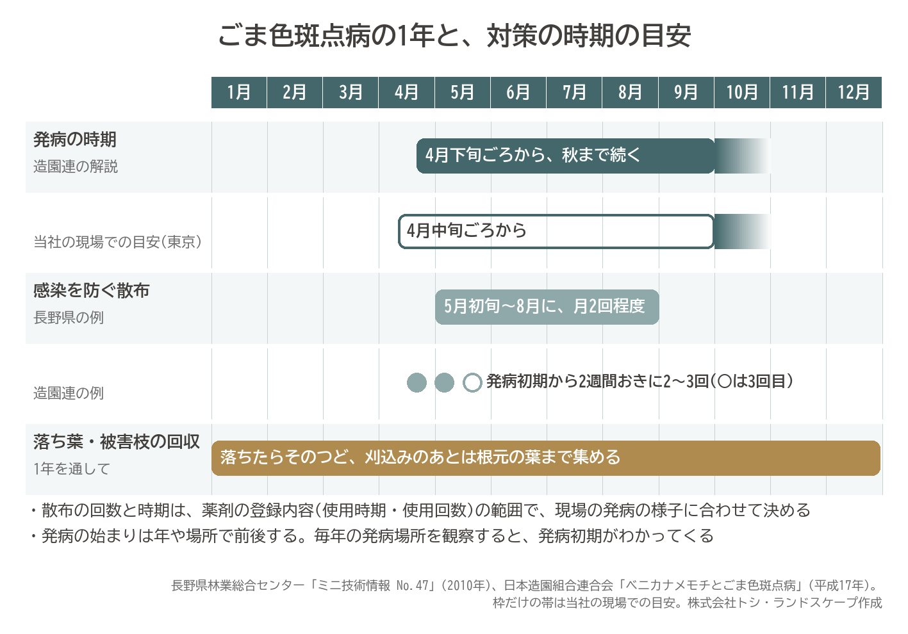Click the 発病の時期 row heading

click(75, 139)
